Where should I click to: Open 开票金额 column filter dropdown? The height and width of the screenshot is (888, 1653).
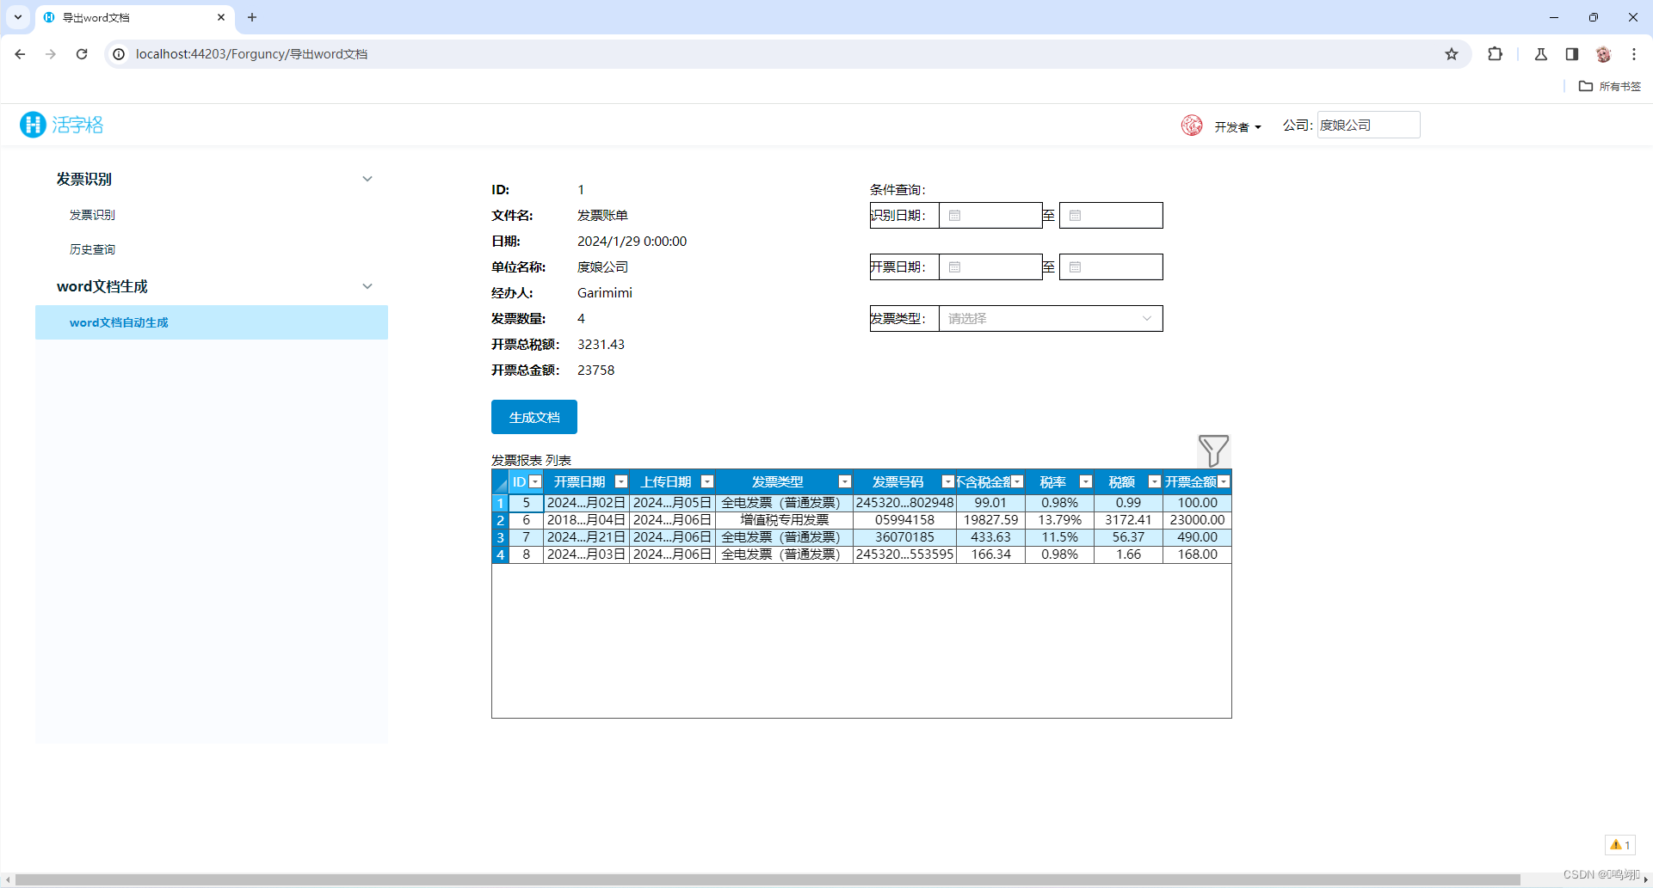[x=1224, y=482]
